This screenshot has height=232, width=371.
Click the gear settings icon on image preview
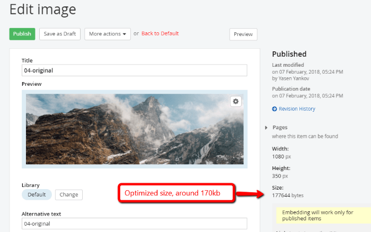[x=236, y=101]
